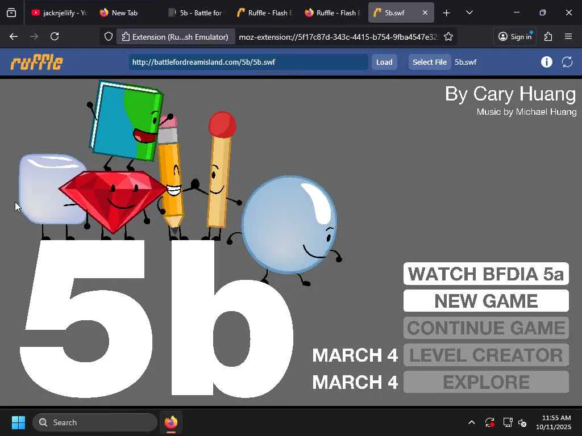Switch to second Ruffle - Flash tab
Viewport: 582px width, 436px height.
[332, 12]
